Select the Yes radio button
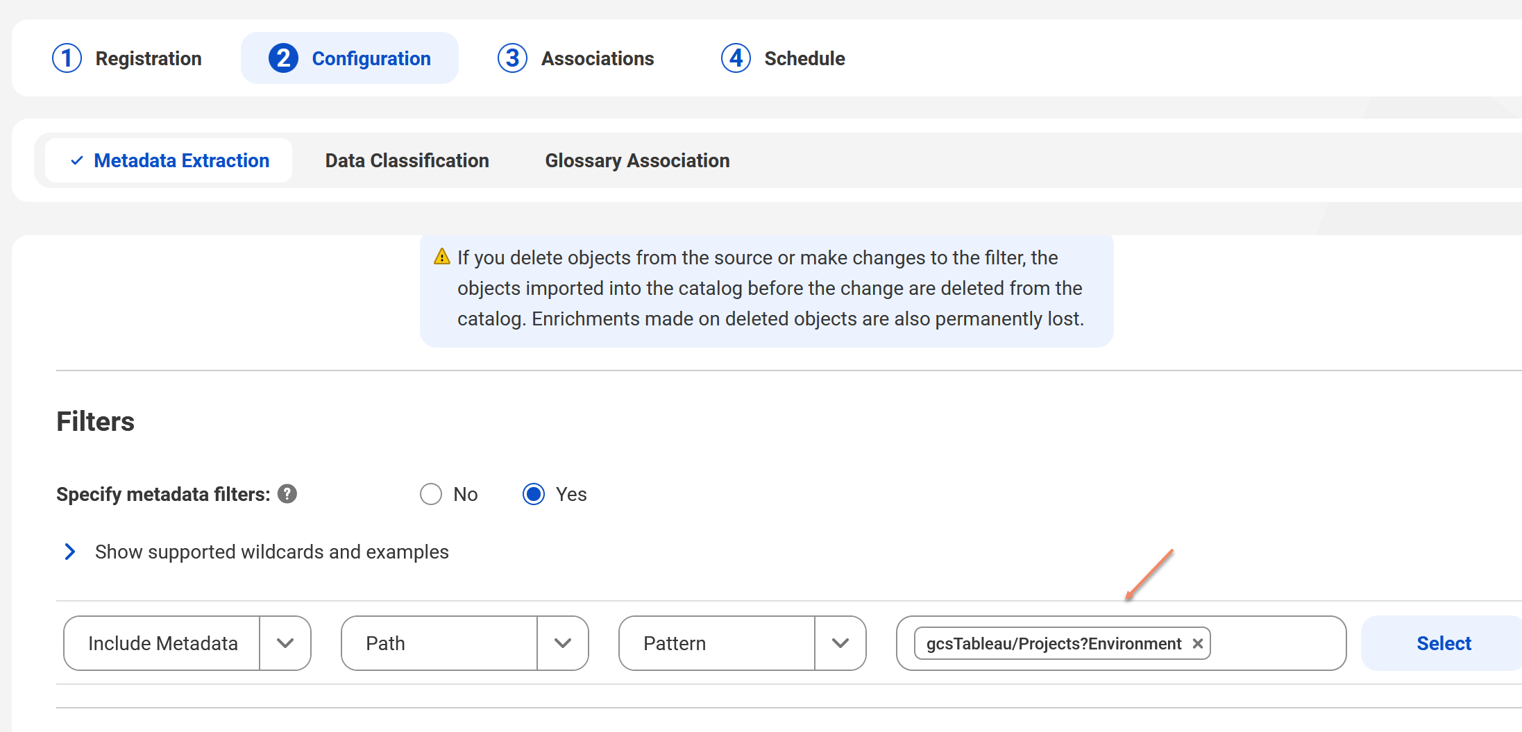The height and width of the screenshot is (732, 1522). coord(534,494)
